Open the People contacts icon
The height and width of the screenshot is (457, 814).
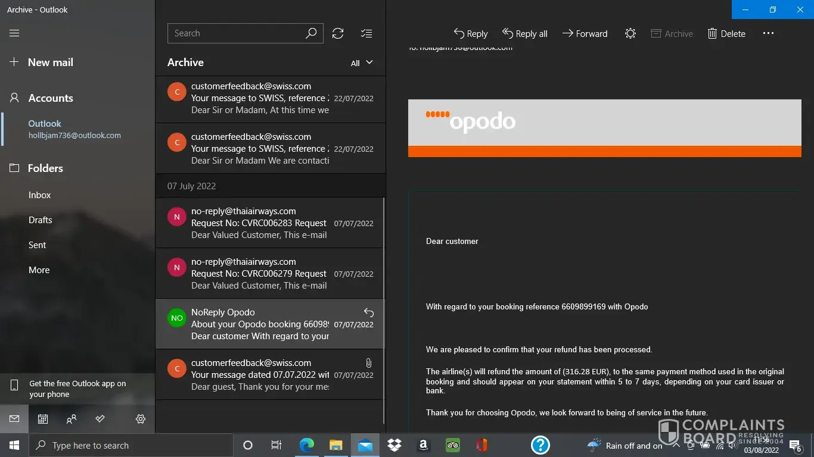72,419
